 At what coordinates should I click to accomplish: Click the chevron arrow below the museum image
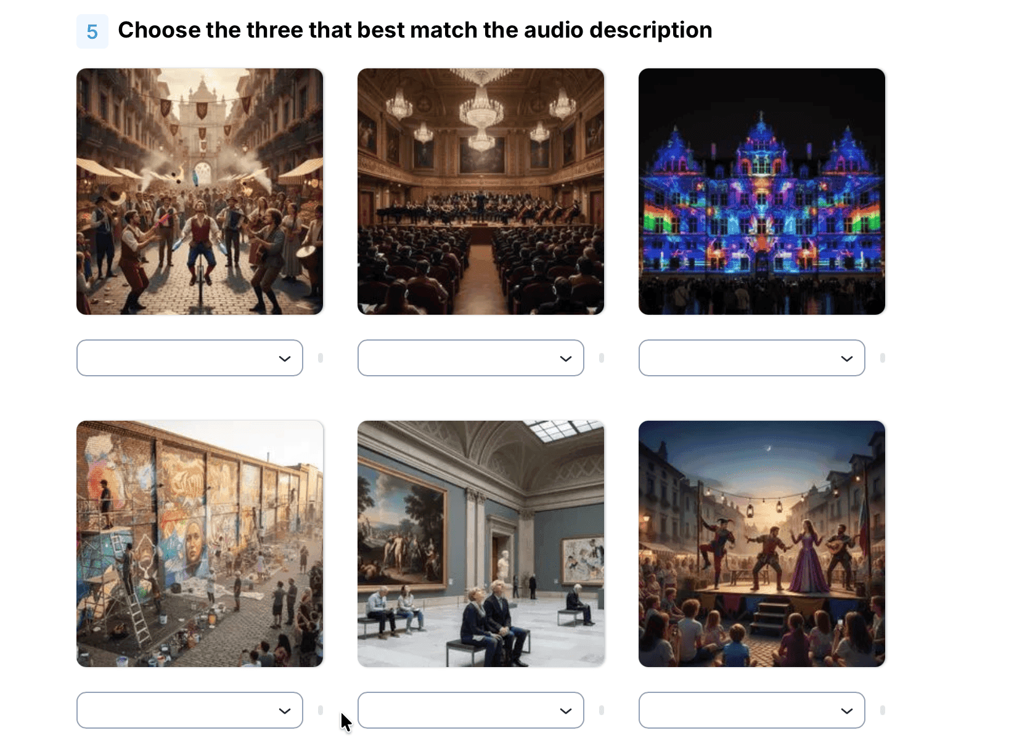point(566,711)
